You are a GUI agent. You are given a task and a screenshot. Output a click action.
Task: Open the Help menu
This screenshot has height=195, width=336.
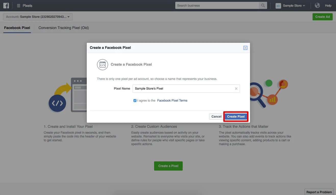(328, 6)
